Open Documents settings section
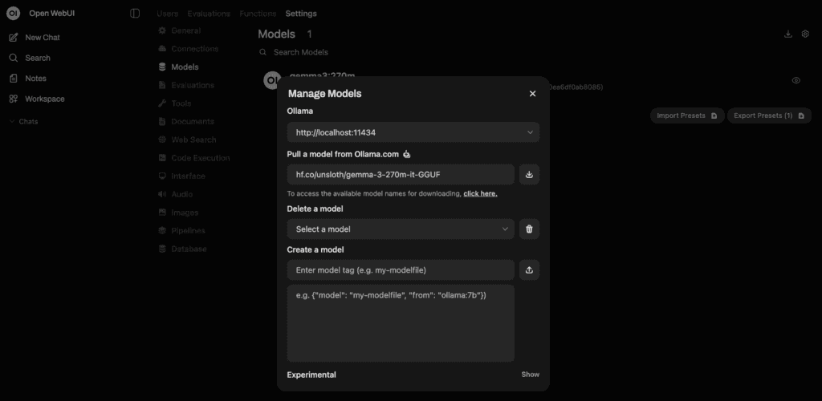Screen dimensions: 822x401 [x=186, y=121]
